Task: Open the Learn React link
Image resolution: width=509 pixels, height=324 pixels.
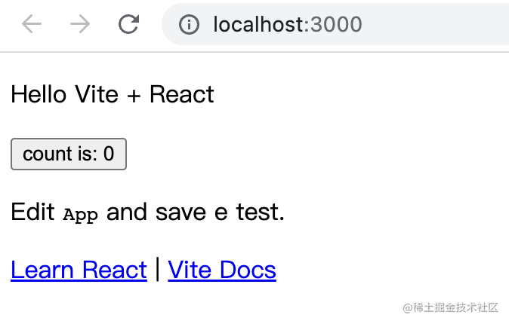Action: click(x=79, y=270)
